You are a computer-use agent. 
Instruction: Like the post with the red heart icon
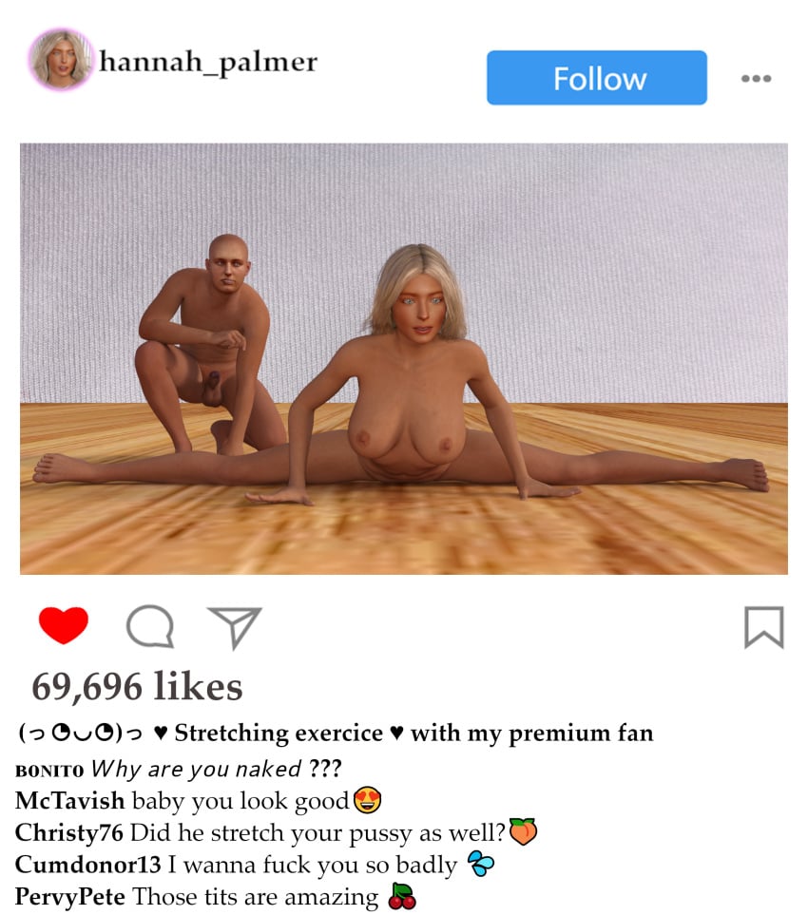(x=63, y=625)
